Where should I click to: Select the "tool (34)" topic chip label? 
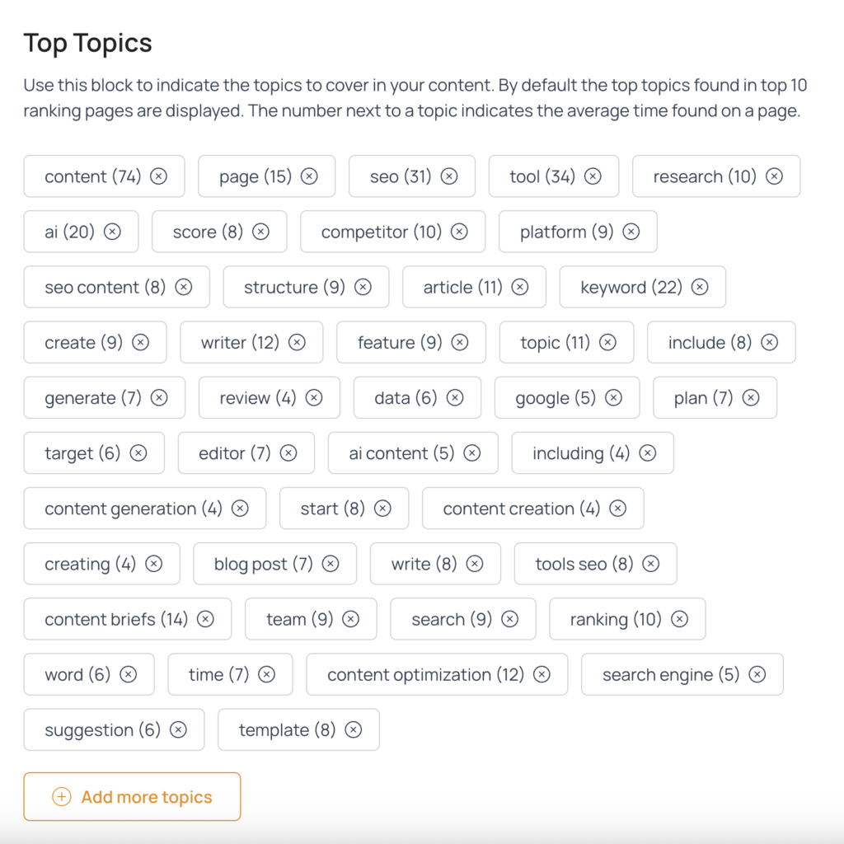pyautogui.click(x=542, y=176)
